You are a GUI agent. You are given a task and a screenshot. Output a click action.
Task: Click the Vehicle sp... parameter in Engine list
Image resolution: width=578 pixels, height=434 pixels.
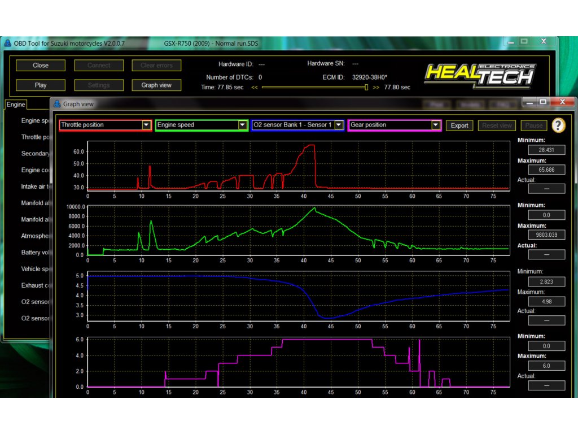pyautogui.click(x=35, y=269)
